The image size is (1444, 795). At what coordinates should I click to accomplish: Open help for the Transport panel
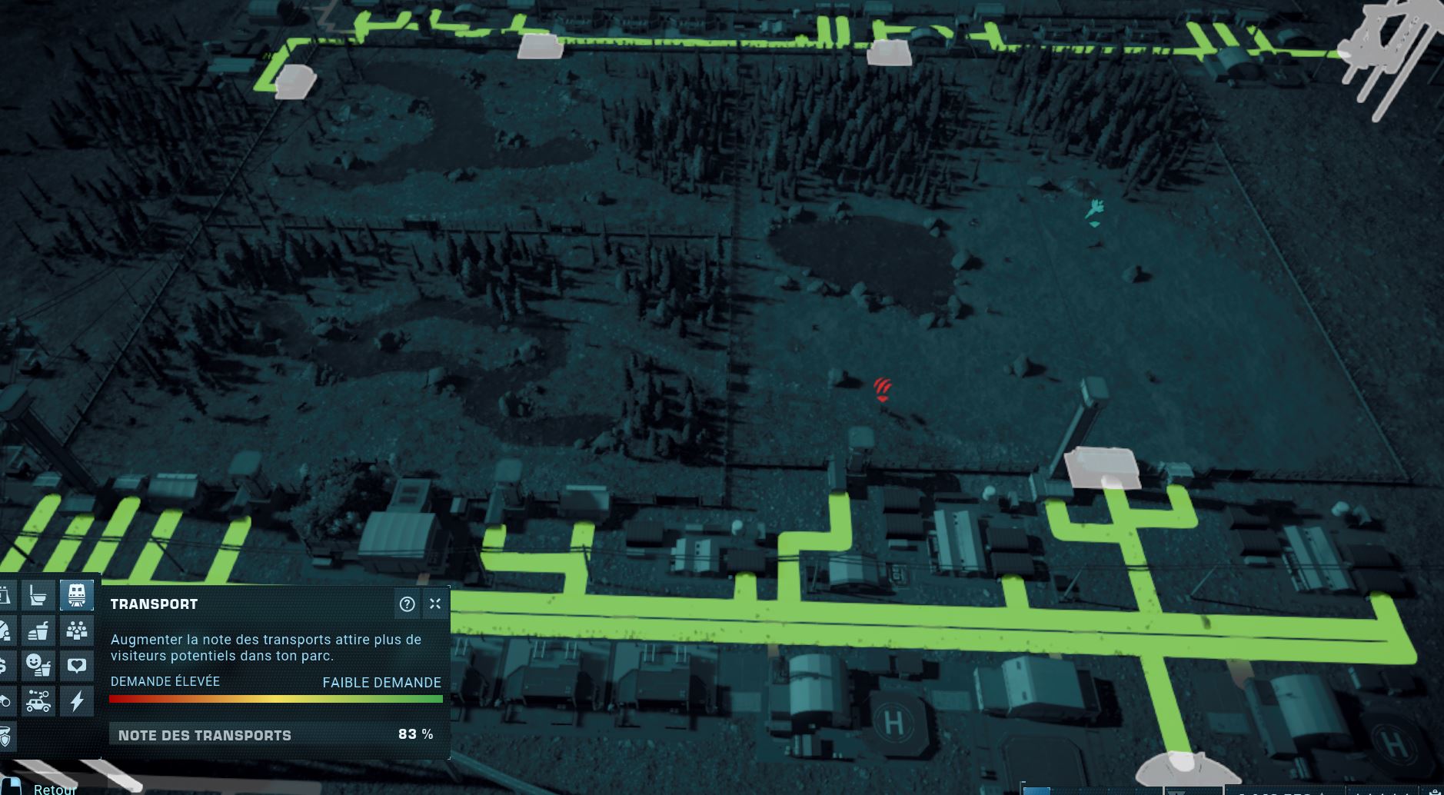click(x=408, y=604)
